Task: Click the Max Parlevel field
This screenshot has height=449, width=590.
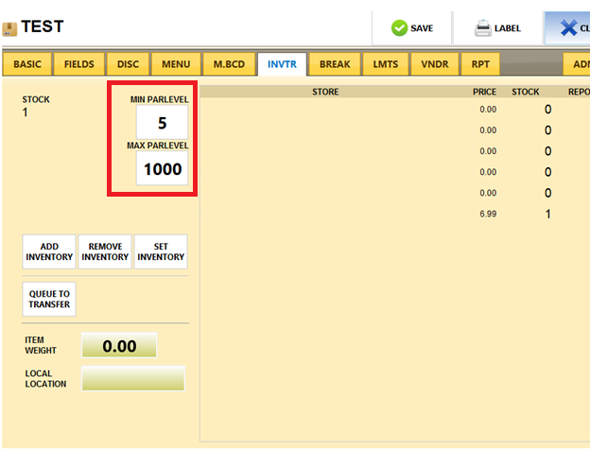Action: [x=162, y=169]
